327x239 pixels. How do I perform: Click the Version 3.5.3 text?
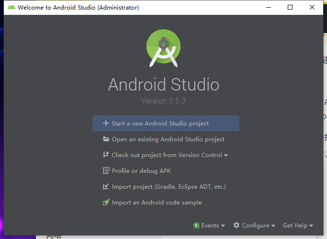[x=163, y=101]
